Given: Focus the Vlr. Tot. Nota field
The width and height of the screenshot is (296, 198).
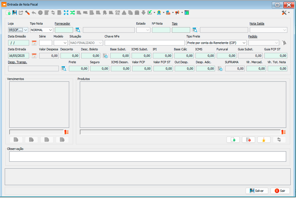Looking at the screenshot, I should tap(277, 69).
